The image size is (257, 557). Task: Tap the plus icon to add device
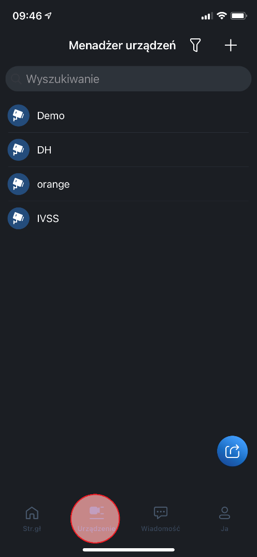point(231,45)
